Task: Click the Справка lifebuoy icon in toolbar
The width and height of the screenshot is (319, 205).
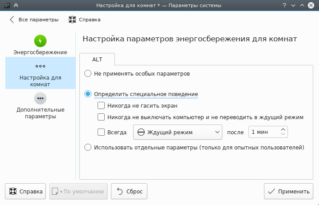Action: click(x=72, y=20)
